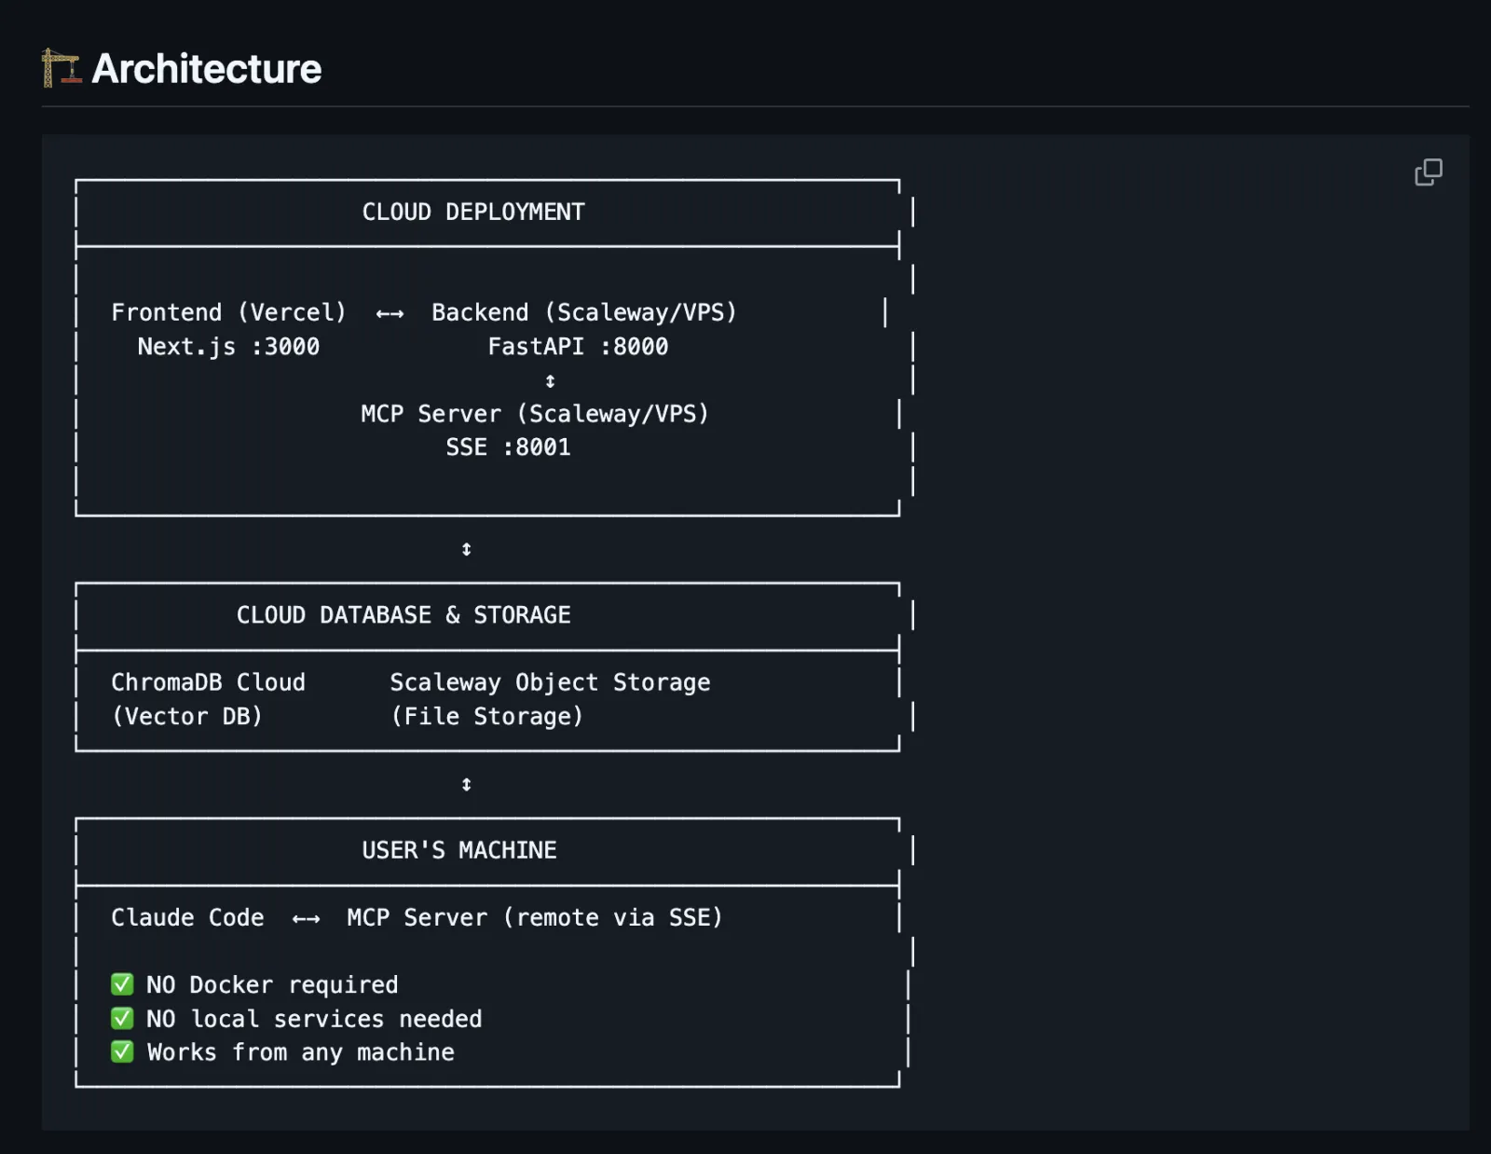Click the Architecture heading

pos(207,69)
